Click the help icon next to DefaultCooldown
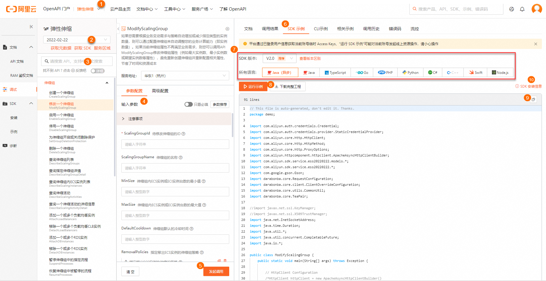Screen dimensions: 546x281 click(192, 229)
